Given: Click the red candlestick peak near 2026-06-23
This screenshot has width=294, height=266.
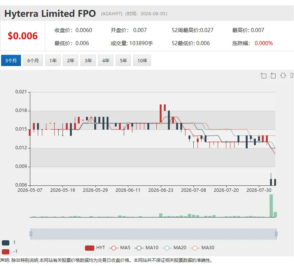Looking at the screenshot, I should [x=161, y=114].
